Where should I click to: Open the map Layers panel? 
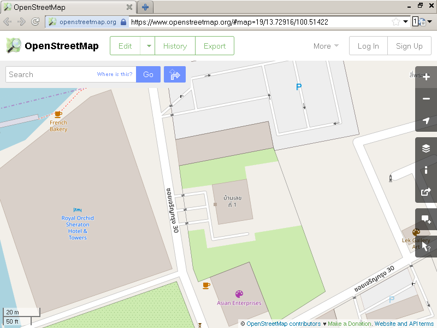point(426,148)
